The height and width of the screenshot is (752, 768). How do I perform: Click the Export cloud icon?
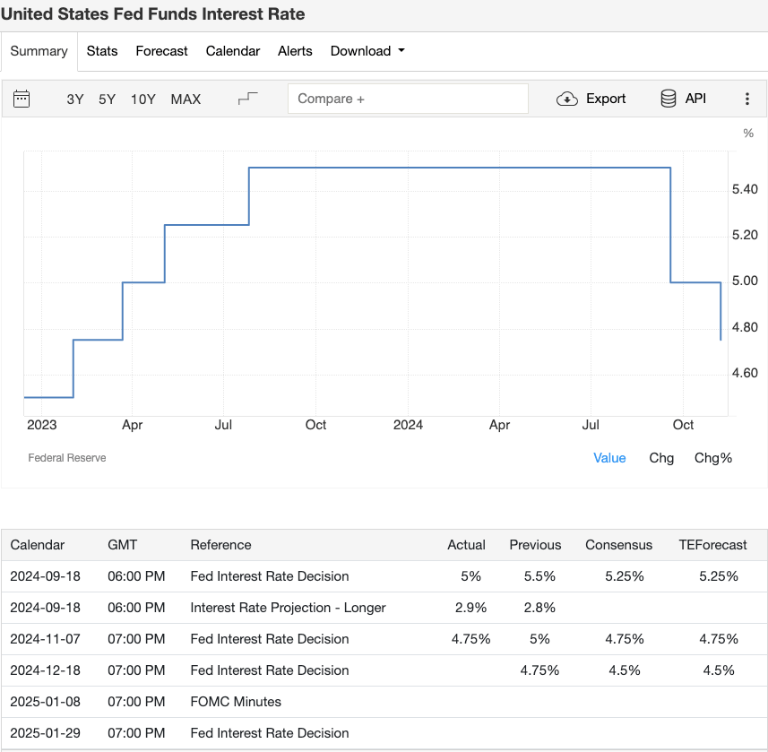click(567, 99)
